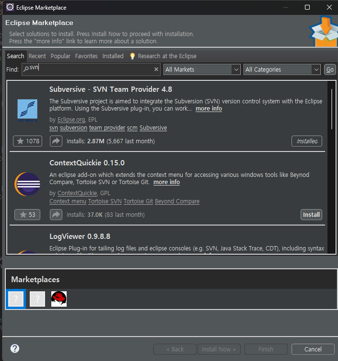Select the Red Hat marketplace icon
The width and height of the screenshot is (338, 361).
pos(59,299)
